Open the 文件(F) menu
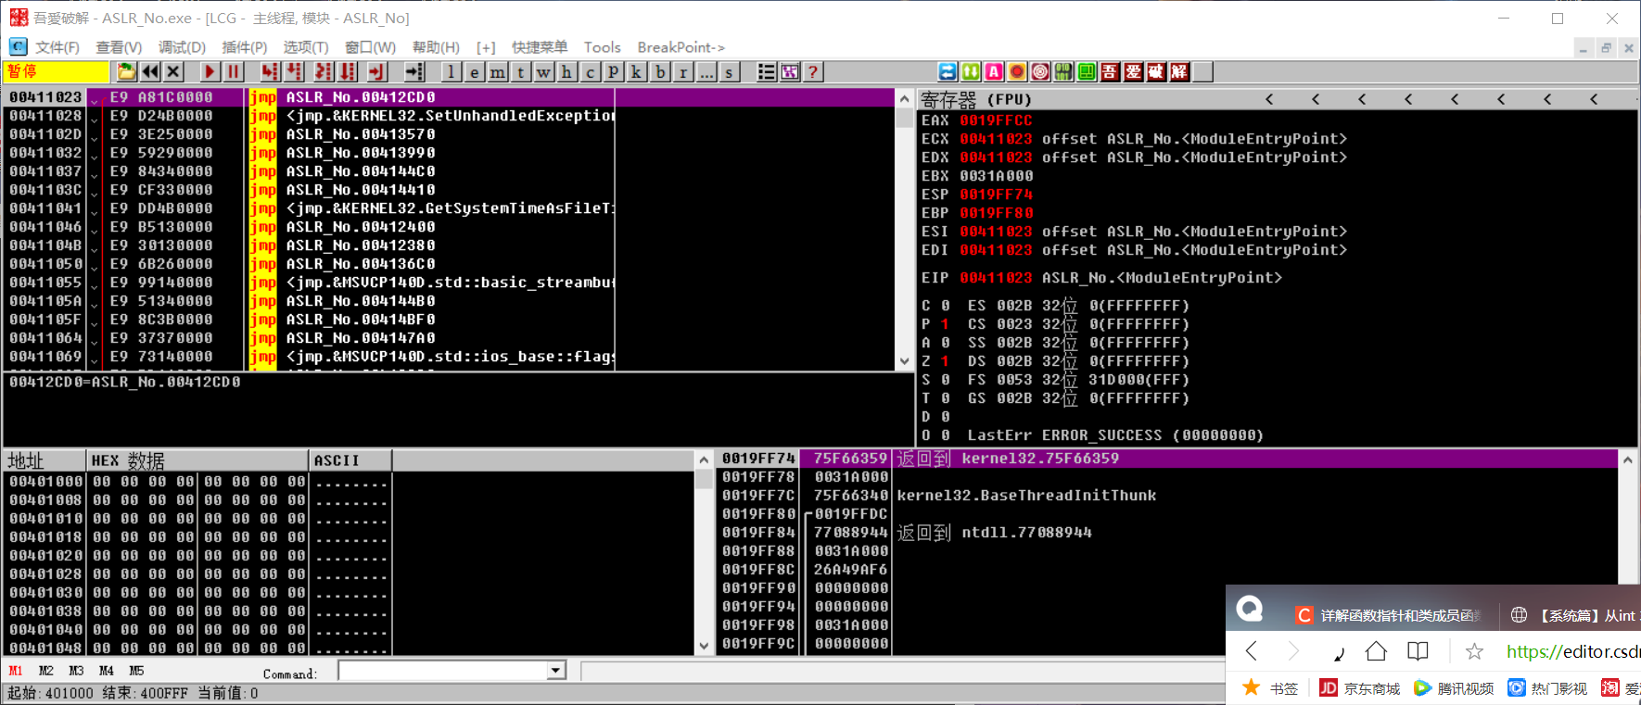 (57, 47)
